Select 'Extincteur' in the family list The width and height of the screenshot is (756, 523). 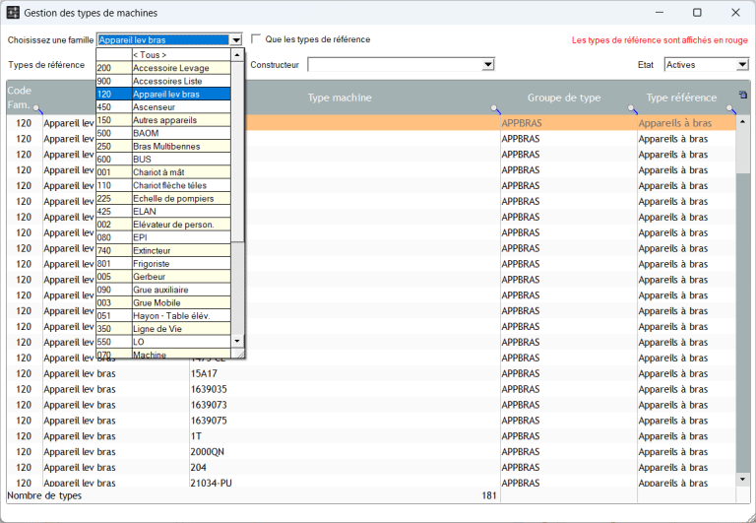(163, 250)
